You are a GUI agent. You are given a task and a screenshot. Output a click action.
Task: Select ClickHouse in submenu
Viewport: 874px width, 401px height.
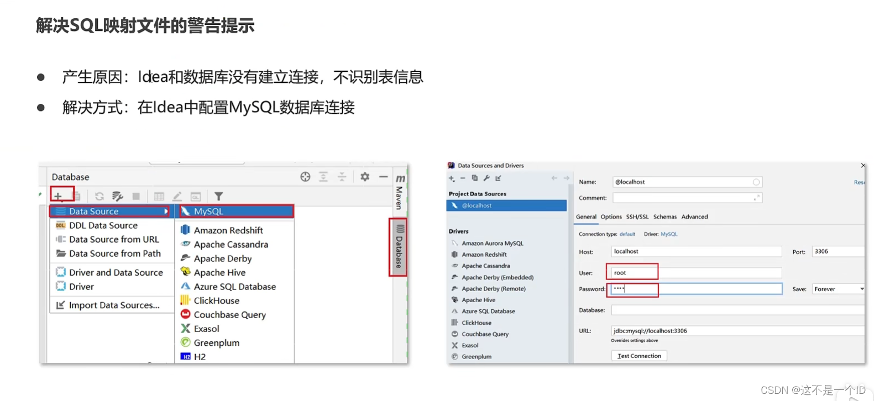pos(216,300)
